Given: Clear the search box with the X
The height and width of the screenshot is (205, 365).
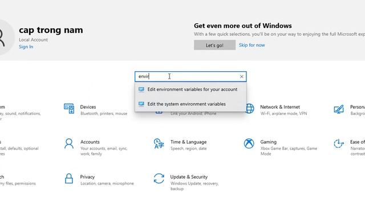Looking at the screenshot, I should 241,76.
